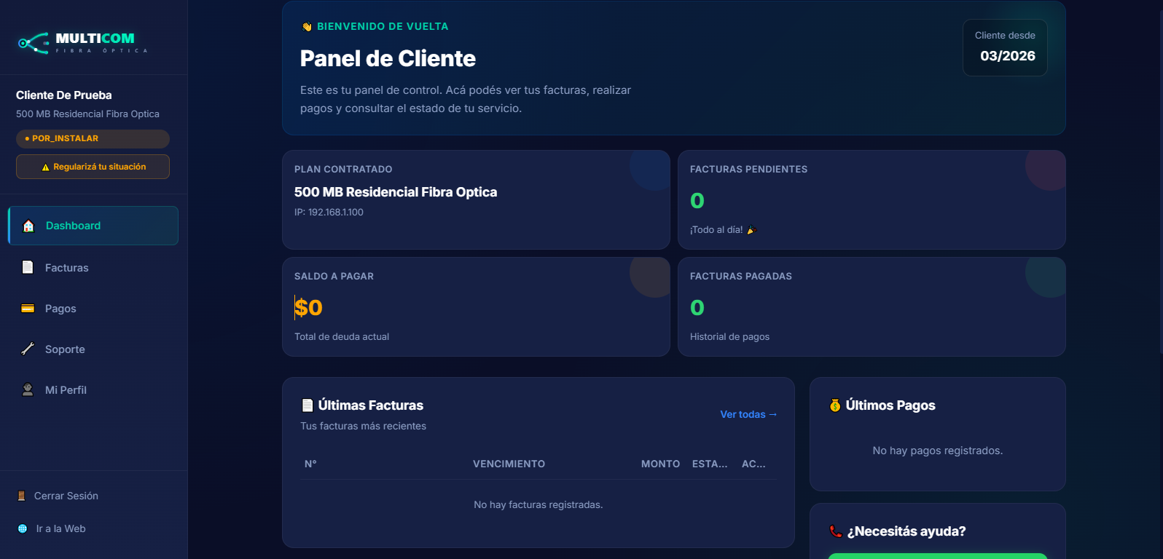The width and height of the screenshot is (1163, 559).
Task: Click the N° column header
Action: tap(310, 464)
